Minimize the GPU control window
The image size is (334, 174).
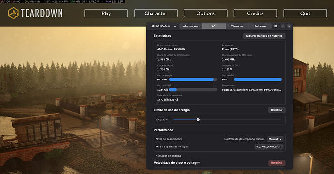[x=283, y=27]
